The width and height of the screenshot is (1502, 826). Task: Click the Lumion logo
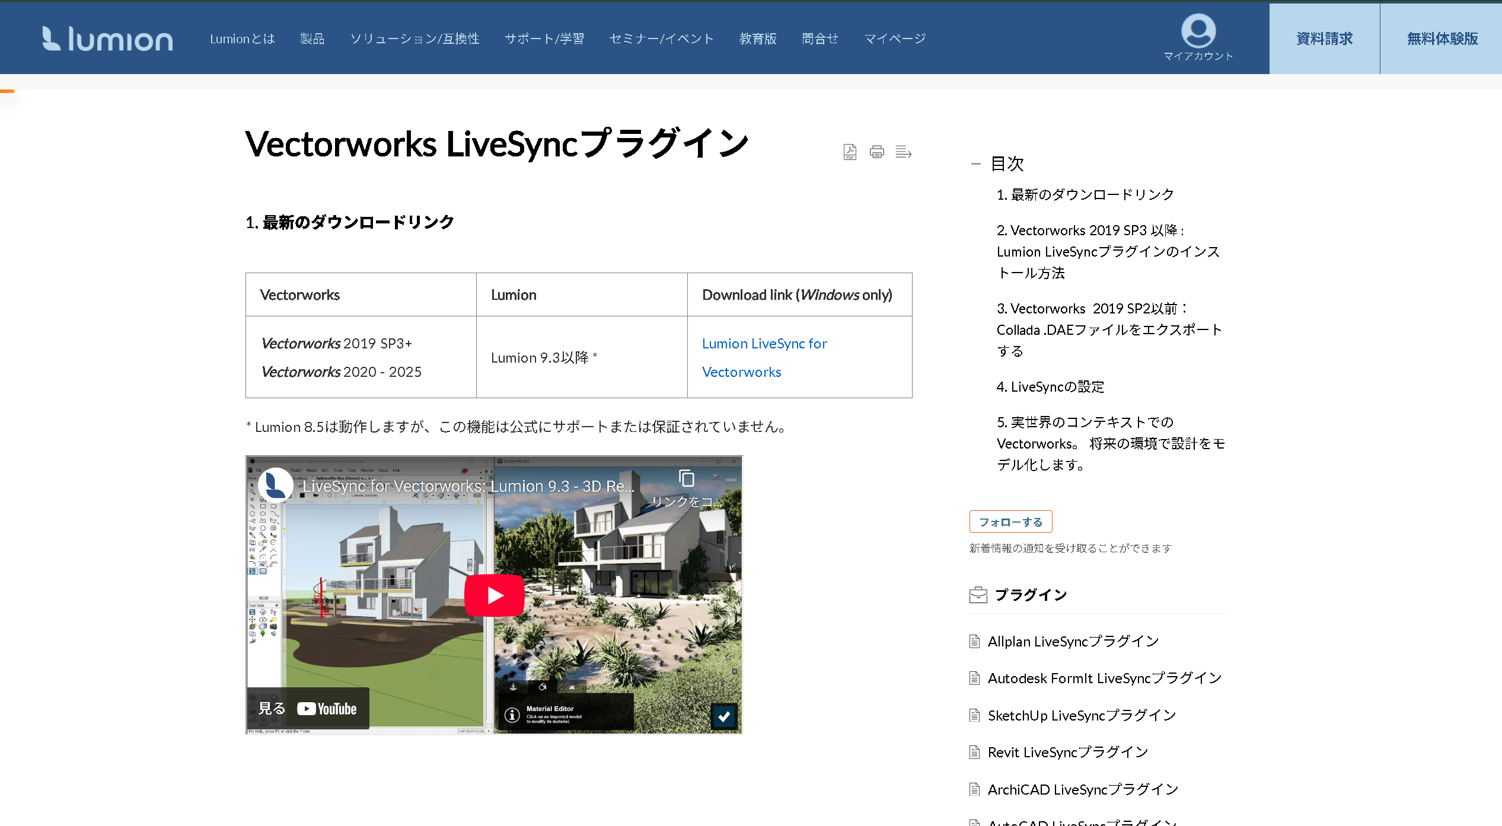point(108,39)
